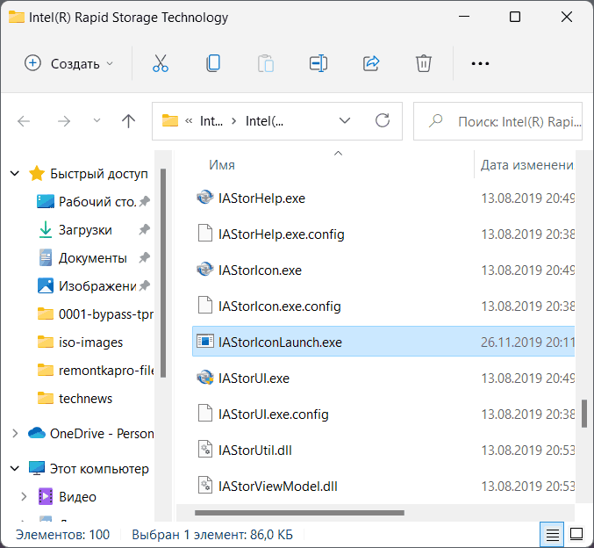The width and height of the screenshot is (594, 548).
Task: Maximize the Explorer window
Action: tap(515, 17)
